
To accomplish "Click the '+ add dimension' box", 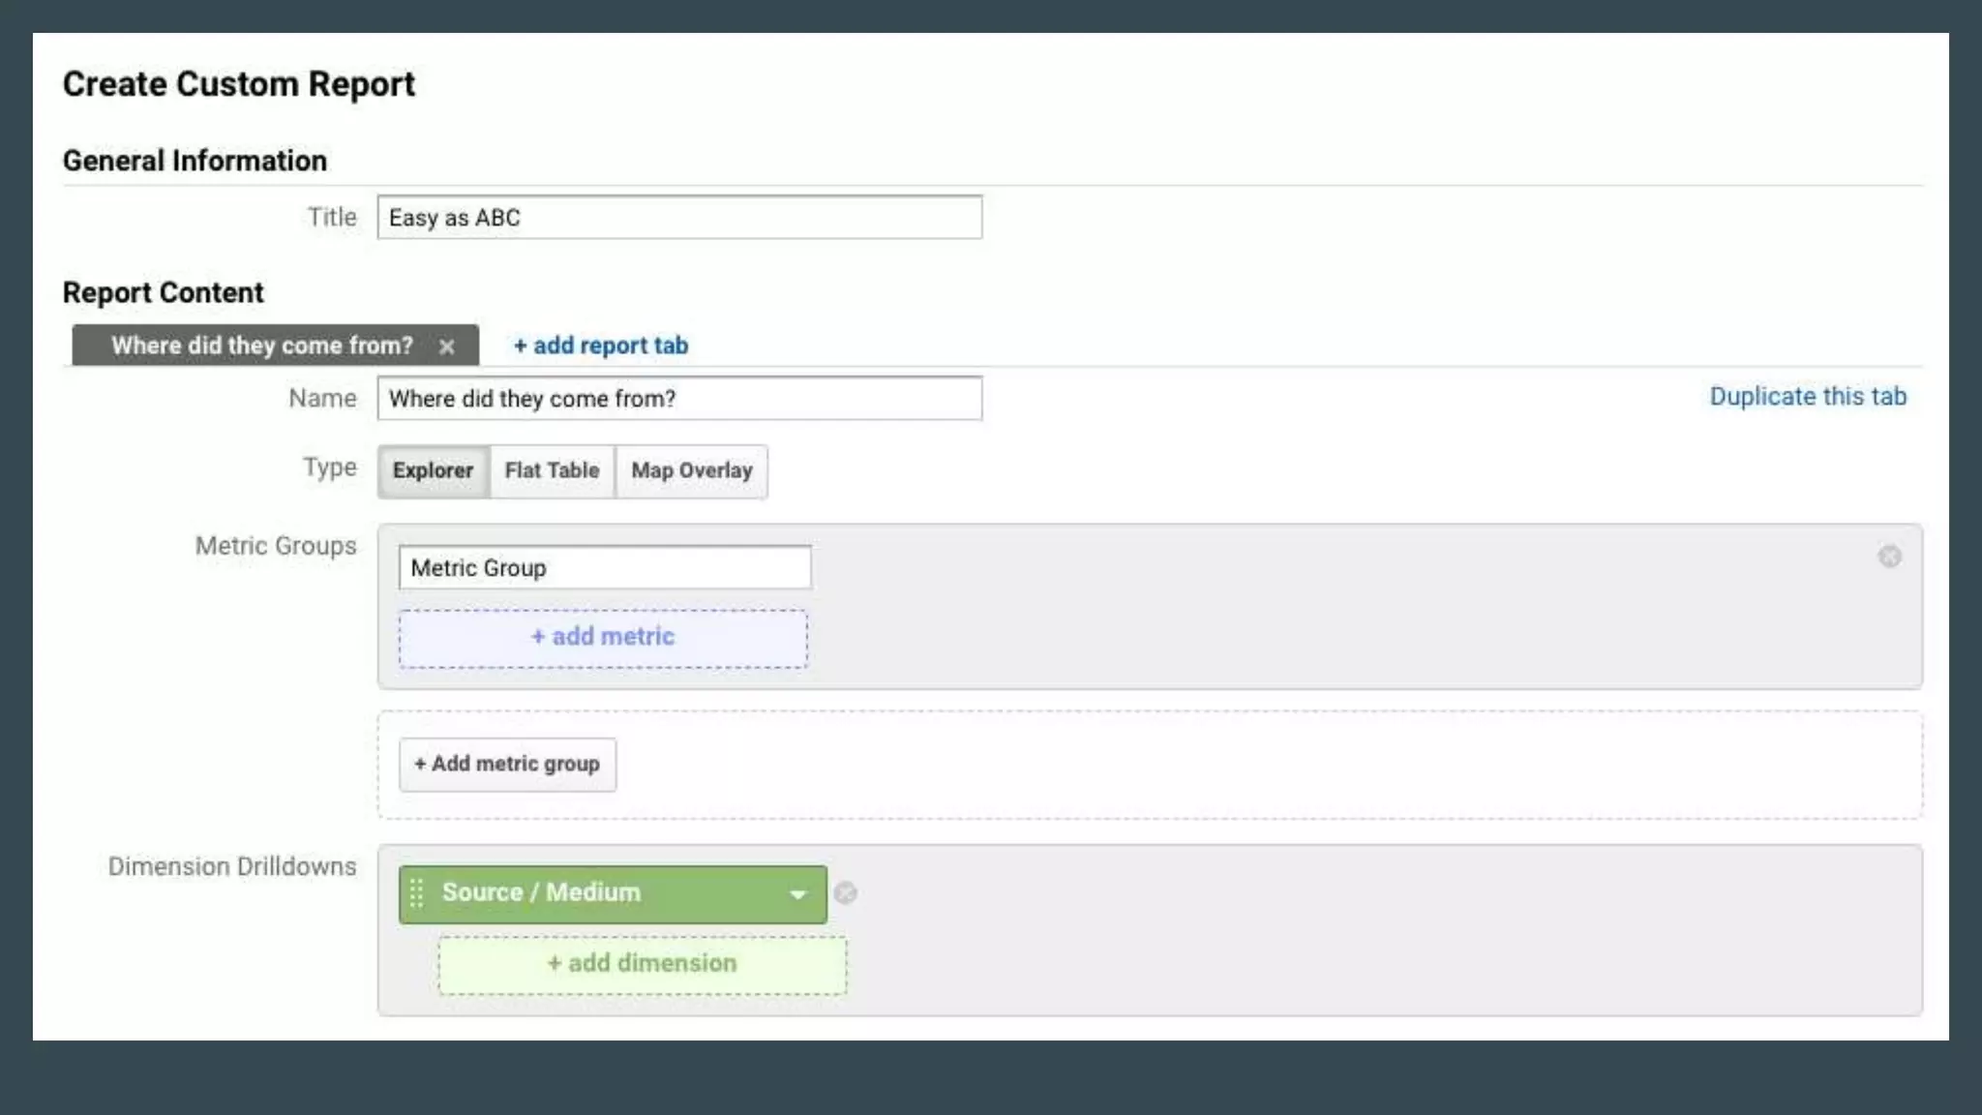I will click(x=643, y=964).
